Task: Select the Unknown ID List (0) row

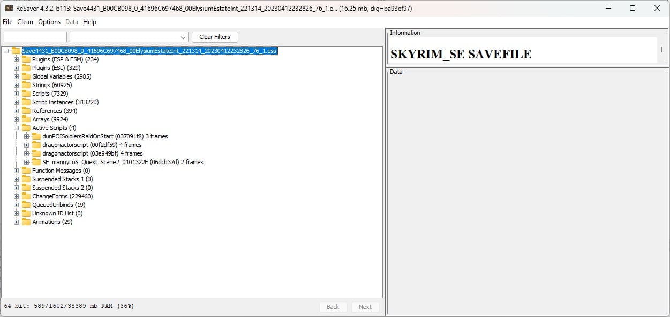Action: click(x=57, y=213)
